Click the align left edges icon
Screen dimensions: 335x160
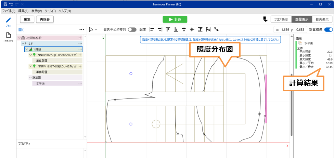pos(152,29)
